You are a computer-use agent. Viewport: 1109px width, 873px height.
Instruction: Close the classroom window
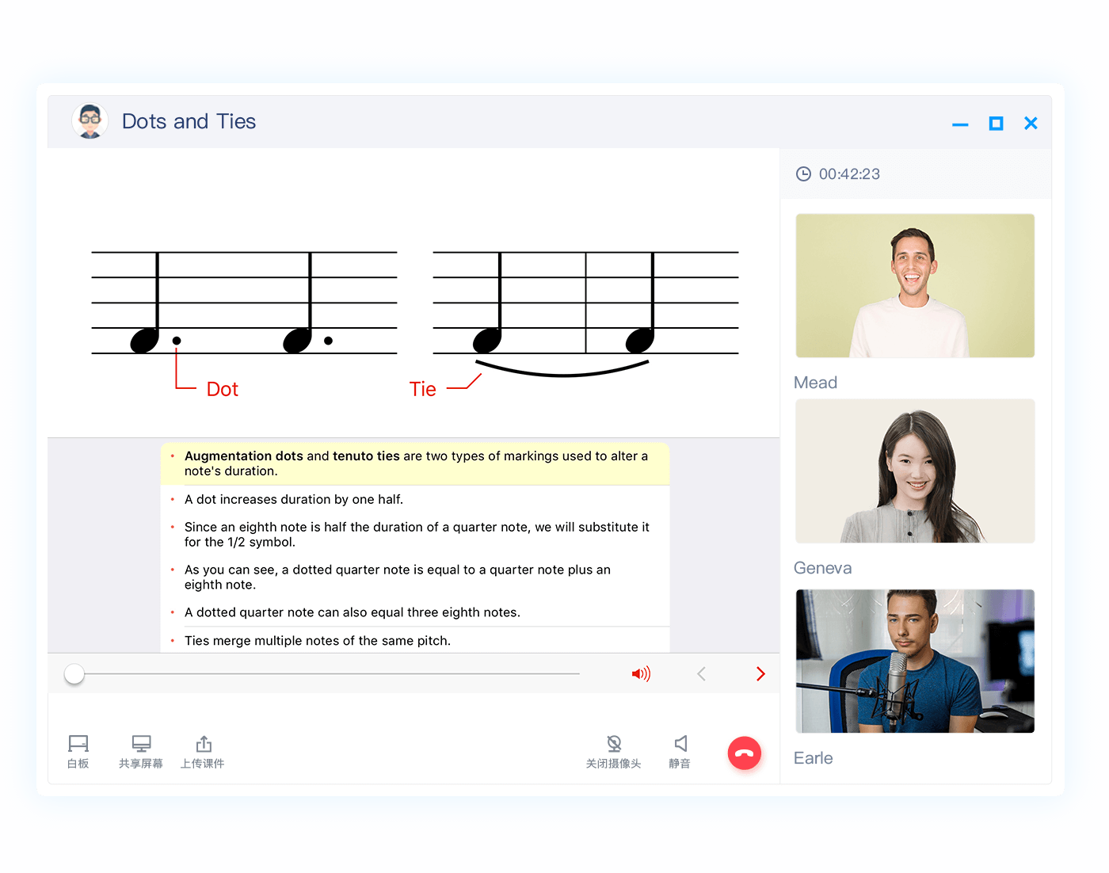coord(1031,124)
